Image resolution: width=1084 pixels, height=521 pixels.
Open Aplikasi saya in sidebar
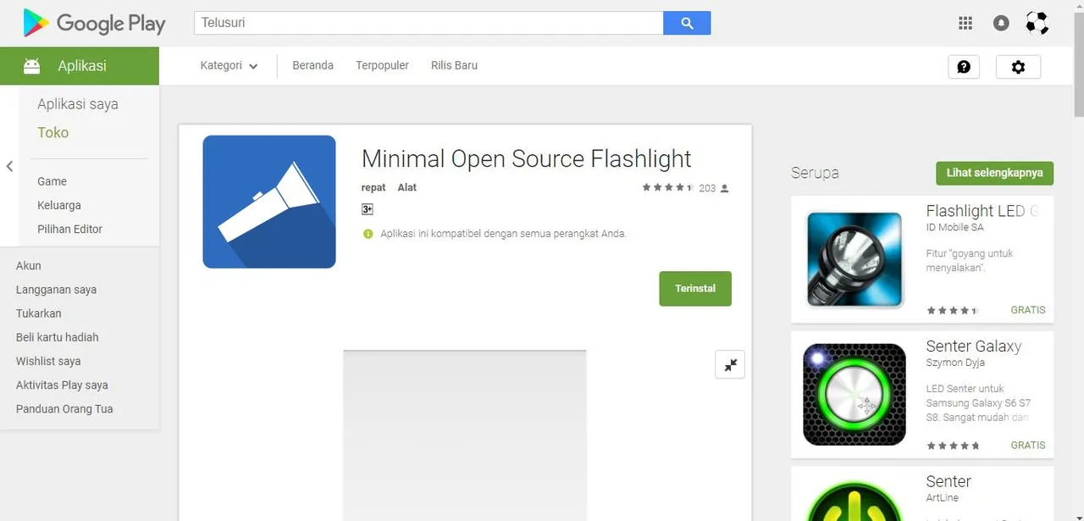[x=78, y=104]
